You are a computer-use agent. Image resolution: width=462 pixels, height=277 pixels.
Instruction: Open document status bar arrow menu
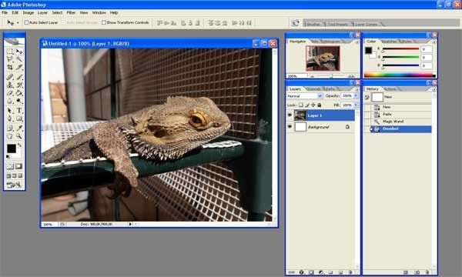130,224
